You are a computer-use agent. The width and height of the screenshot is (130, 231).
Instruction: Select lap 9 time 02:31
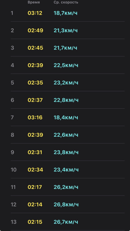click(35, 152)
